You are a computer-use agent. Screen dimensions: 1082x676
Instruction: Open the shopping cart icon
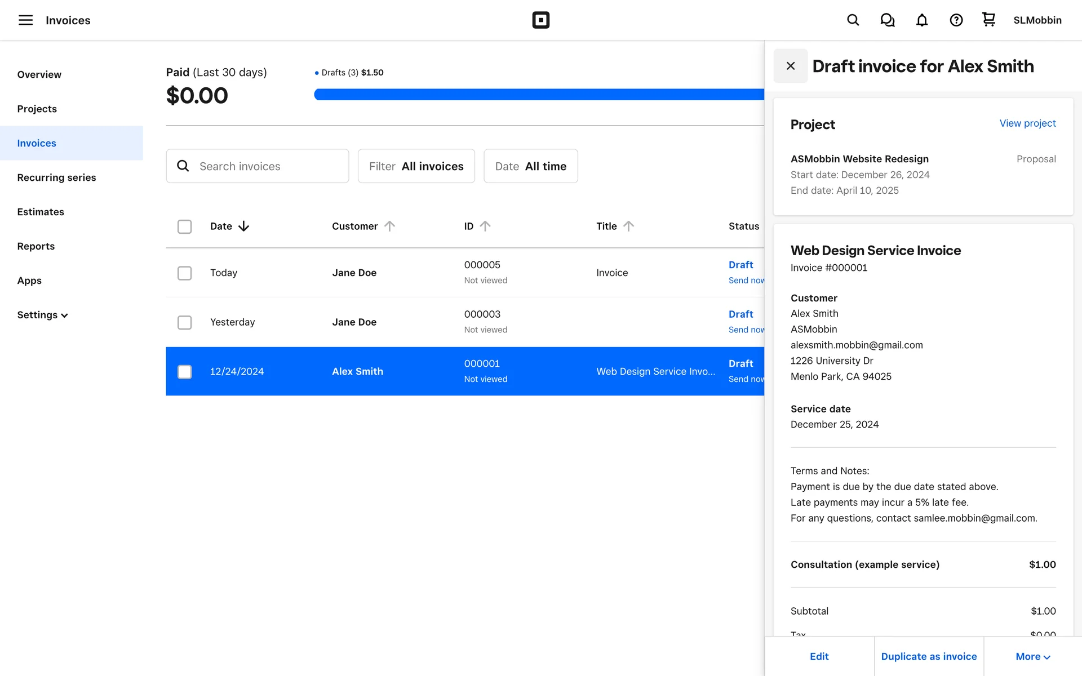pos(988,20)
